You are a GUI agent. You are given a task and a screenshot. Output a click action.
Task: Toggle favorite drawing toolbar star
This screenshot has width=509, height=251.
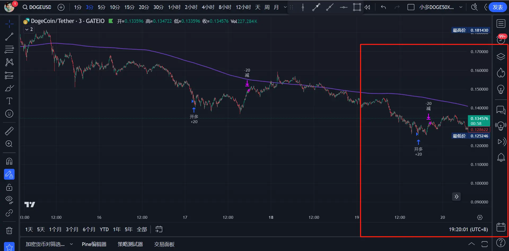click(x=9, y=247)
